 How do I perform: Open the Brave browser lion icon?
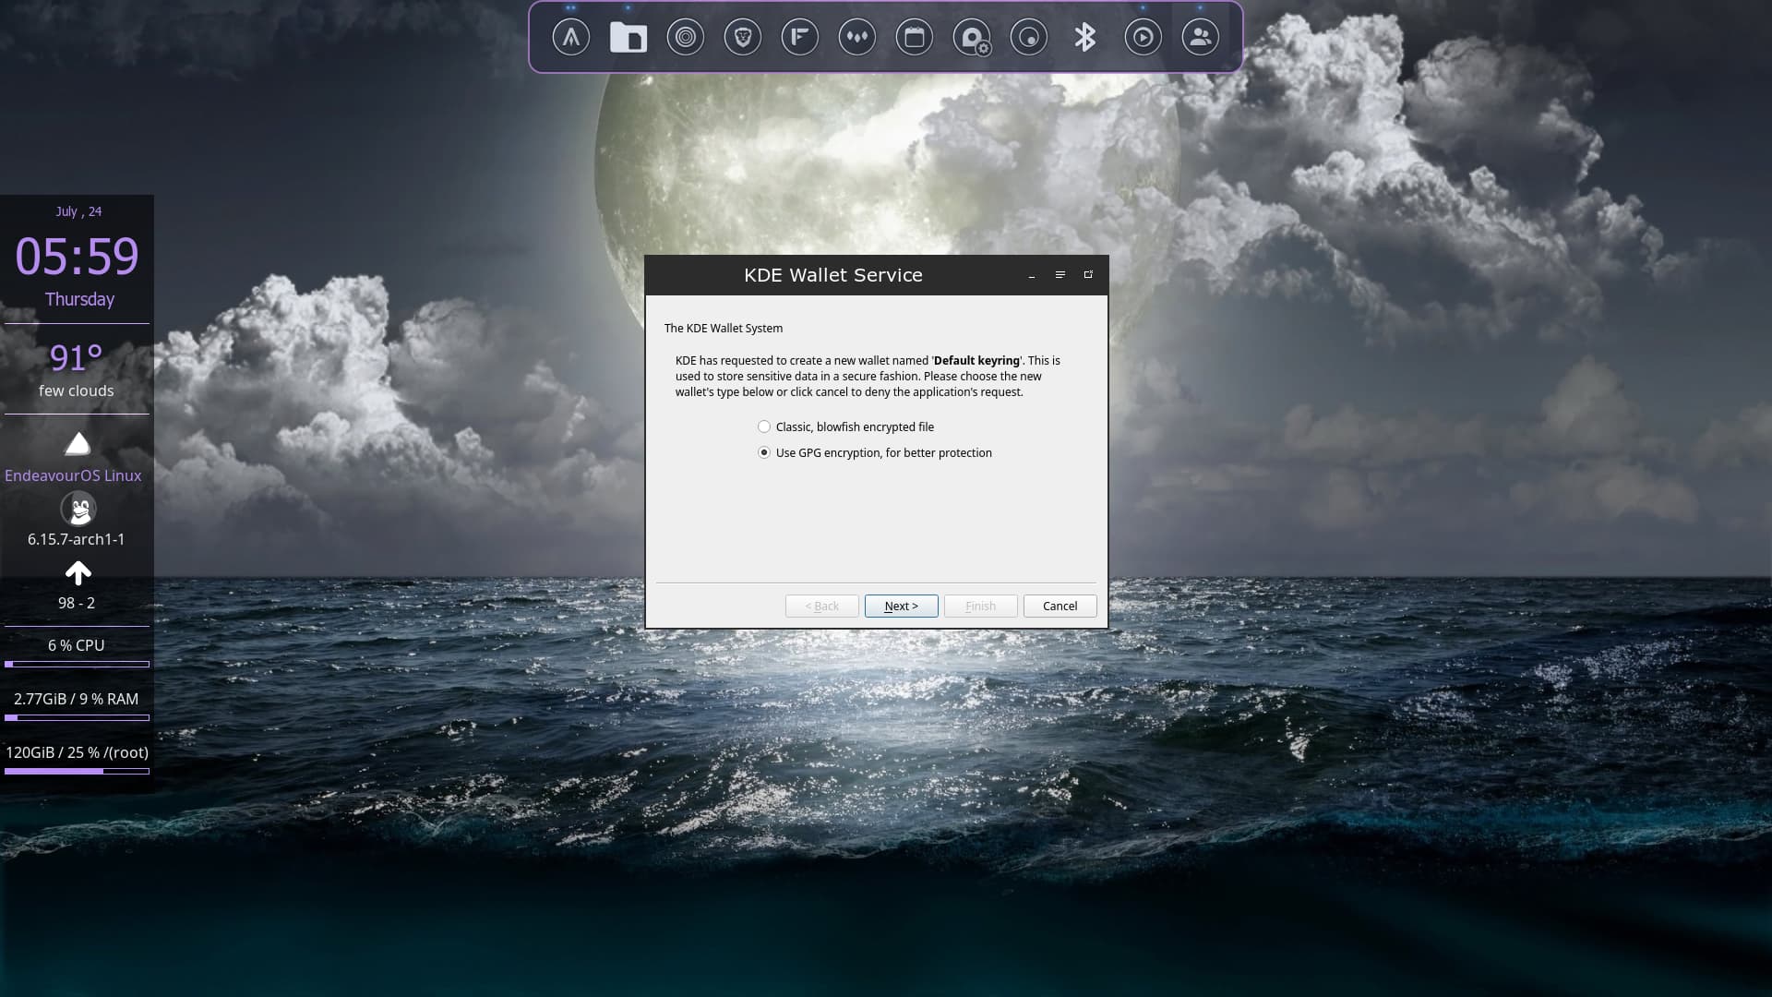[742, 38]
